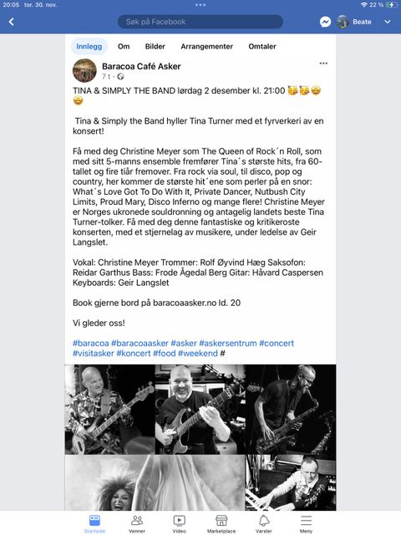Open Video icon in bottom bar
401x535 pixels.
179,524
